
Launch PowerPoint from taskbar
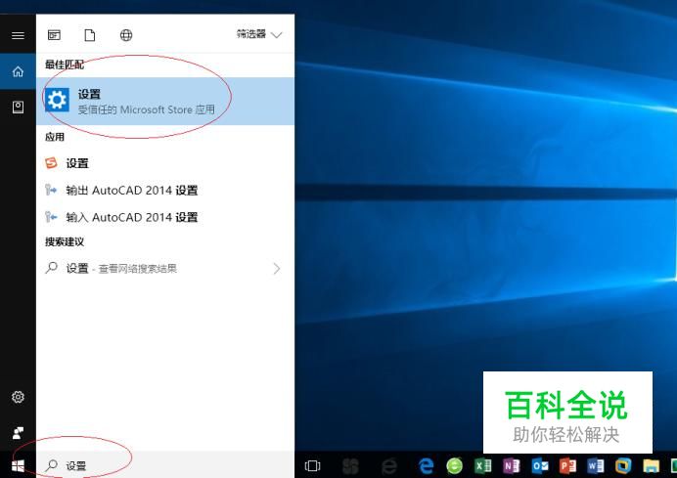(568, 466)
